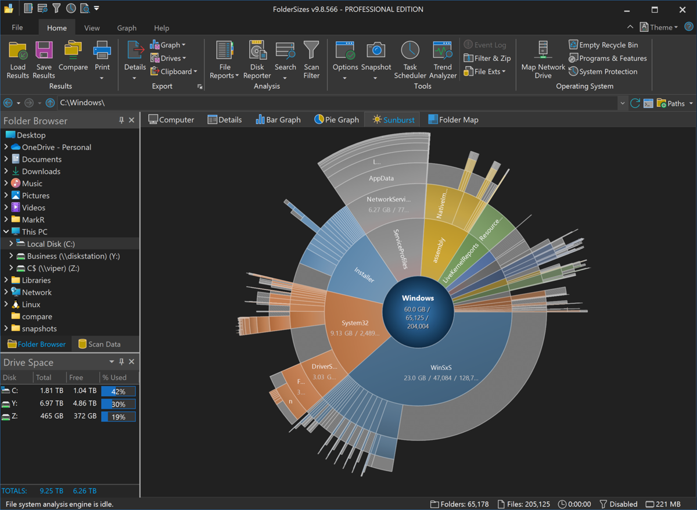This screenshot has width=697, height=510.
Task: Collapse the ribbon with the chevron
Action: (x=631, y=27)
